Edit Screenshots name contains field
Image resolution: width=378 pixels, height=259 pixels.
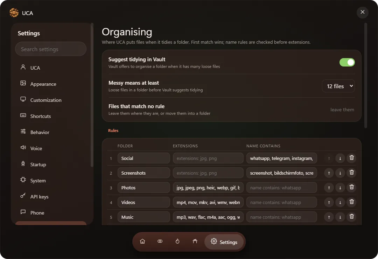tap(281, 173)
